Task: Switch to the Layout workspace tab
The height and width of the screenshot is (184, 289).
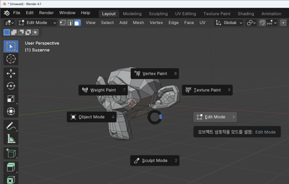Action: pos(109,14)
